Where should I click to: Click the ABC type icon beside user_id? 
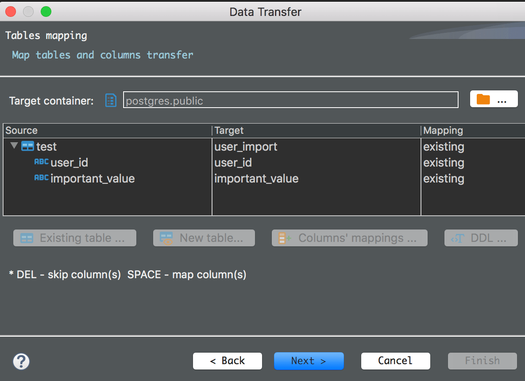tap(42, 162)
